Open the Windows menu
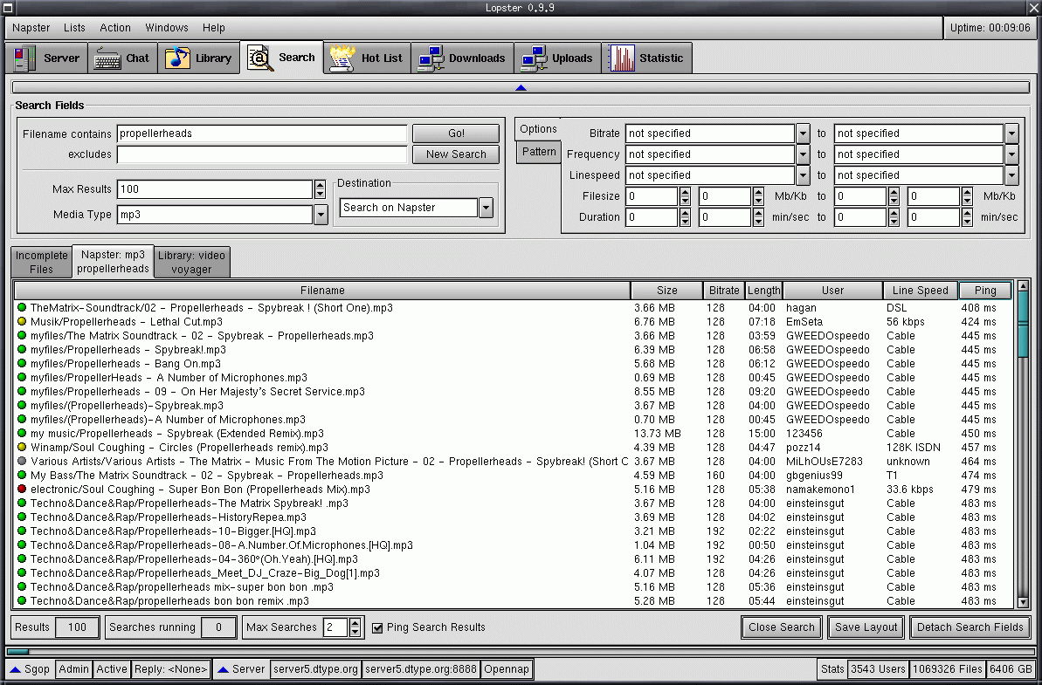This screenshot has height=685, width=1042. 166,28
